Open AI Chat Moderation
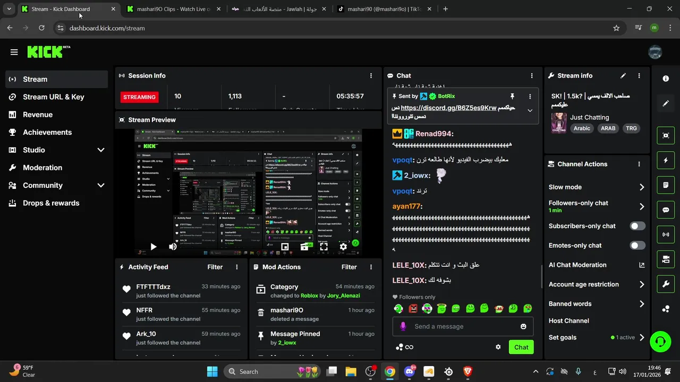 597,265
